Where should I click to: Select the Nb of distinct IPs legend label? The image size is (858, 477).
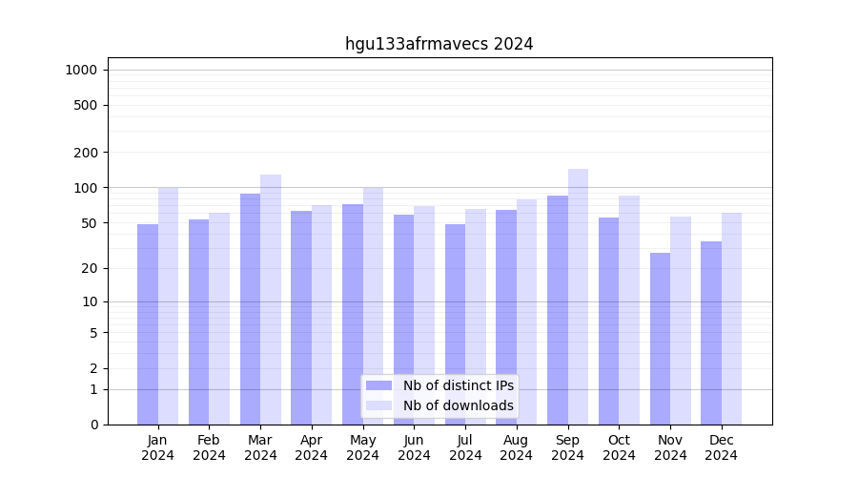point(458,385)
